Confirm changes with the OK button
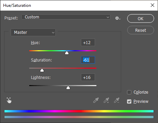 coord(140,18)
